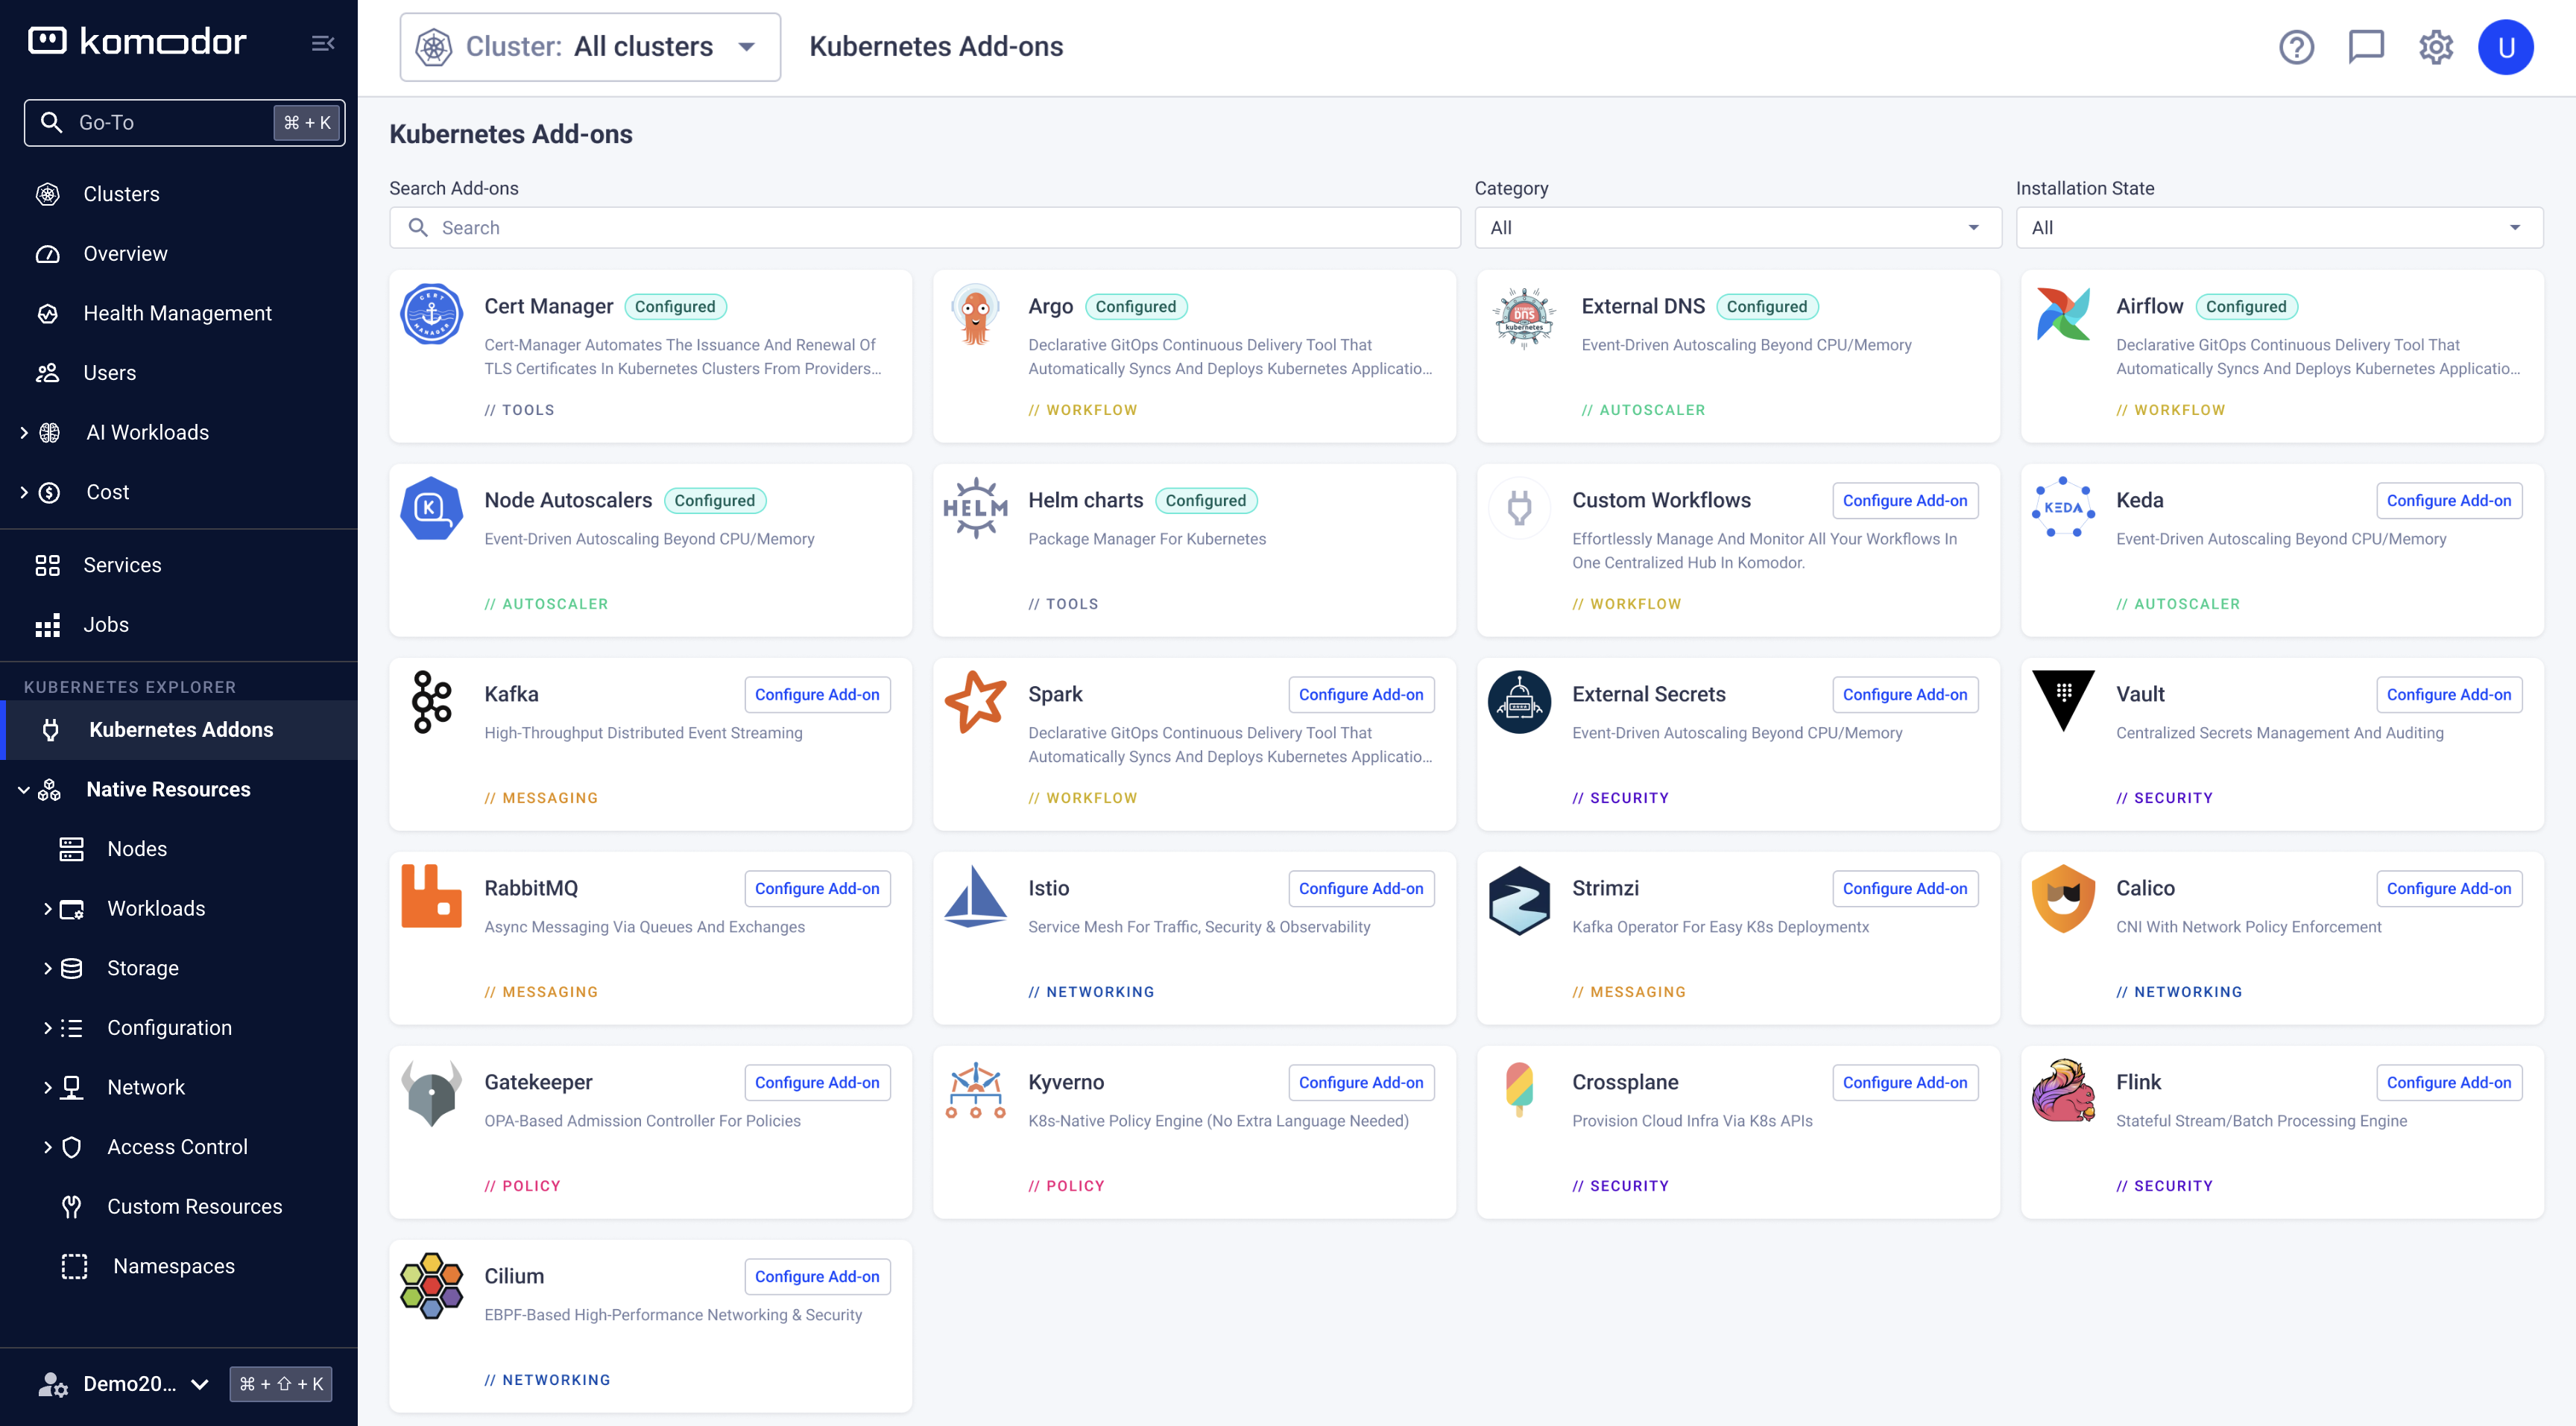Expand the Workloads tree item
2576x1426 pixels.
47,908
